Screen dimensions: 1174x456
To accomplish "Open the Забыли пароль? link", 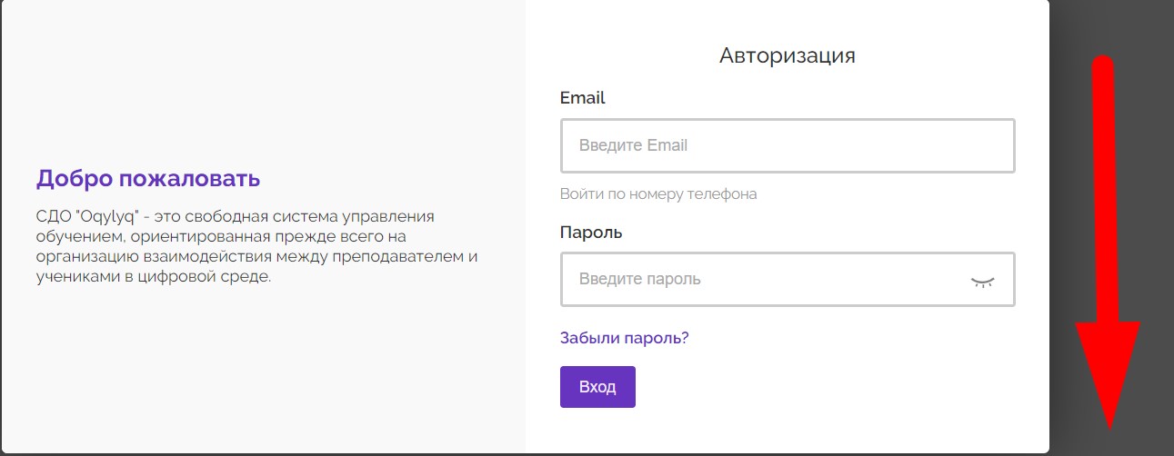I will pyautogui.click(x=624, y=338).
